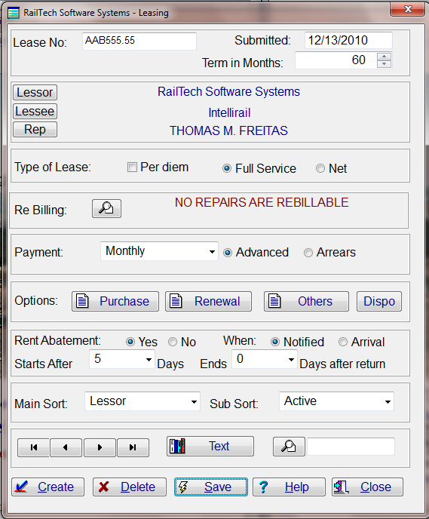Select the Net lease type
Image resolution: width=429 pixels, height=519 pixels.
coord(320,168)
